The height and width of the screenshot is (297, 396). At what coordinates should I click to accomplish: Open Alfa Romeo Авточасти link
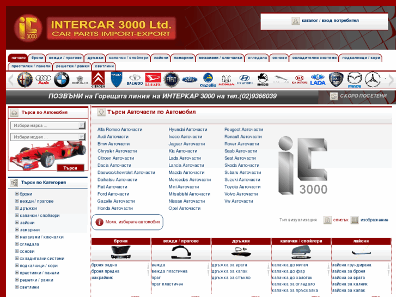point(120,129)
